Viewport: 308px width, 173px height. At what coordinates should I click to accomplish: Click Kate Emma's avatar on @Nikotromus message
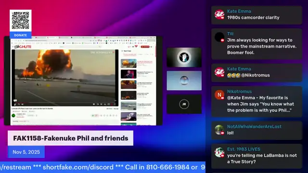click(x=219, y=72)
